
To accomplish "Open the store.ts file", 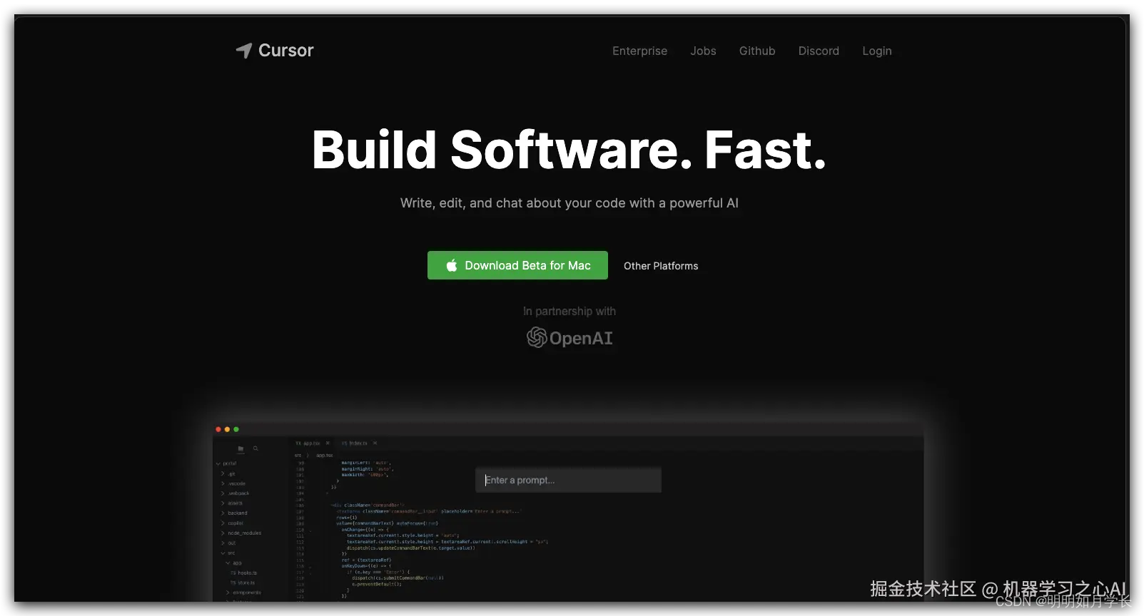I will click(243, 583).
